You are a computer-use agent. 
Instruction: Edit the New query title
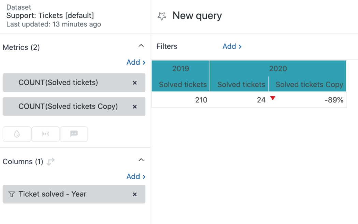(x=197, y=16)
